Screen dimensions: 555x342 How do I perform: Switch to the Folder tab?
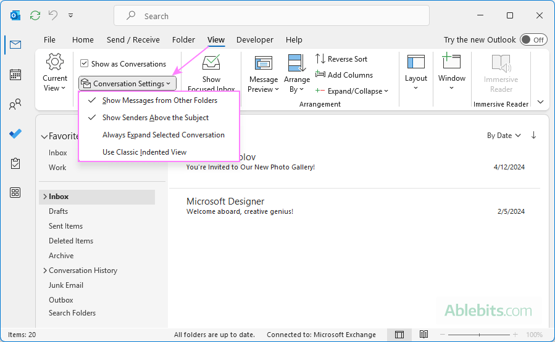tap(183, 39)
